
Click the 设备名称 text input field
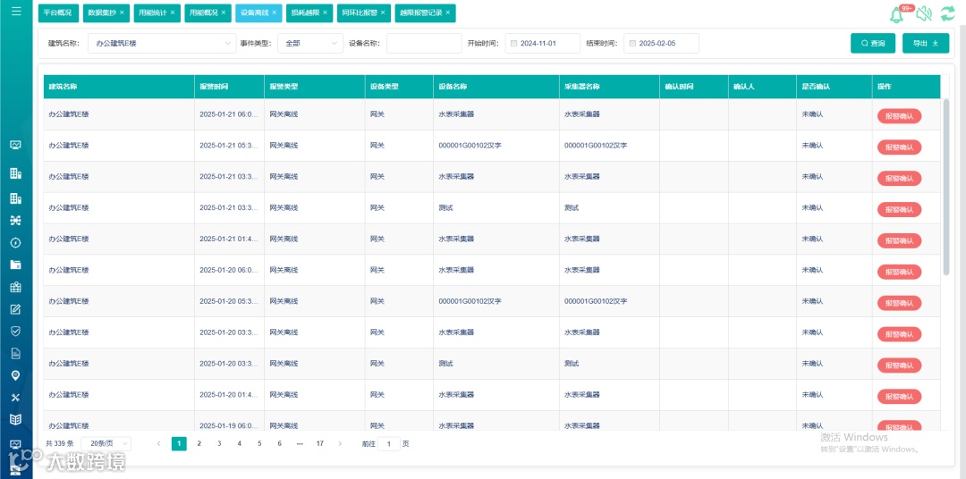coord(424,44)
